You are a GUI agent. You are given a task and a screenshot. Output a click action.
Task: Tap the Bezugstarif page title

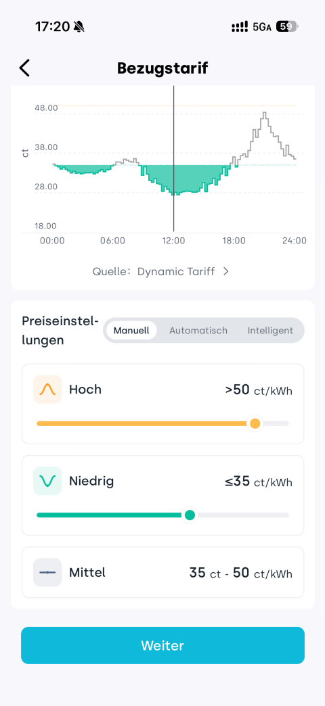(x=162, y=68)
